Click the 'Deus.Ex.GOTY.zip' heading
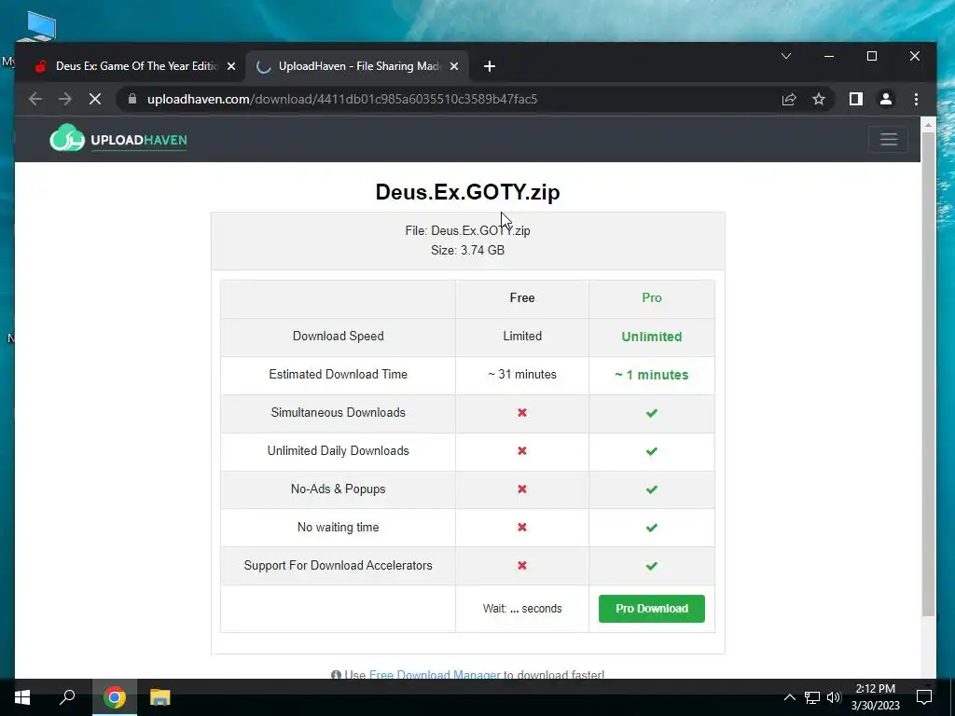The image size is (955, 716). pos(467,192)
